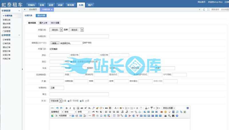Click the blue help icon in editor toolbar
Screen dimensions: 229x130
177,116
